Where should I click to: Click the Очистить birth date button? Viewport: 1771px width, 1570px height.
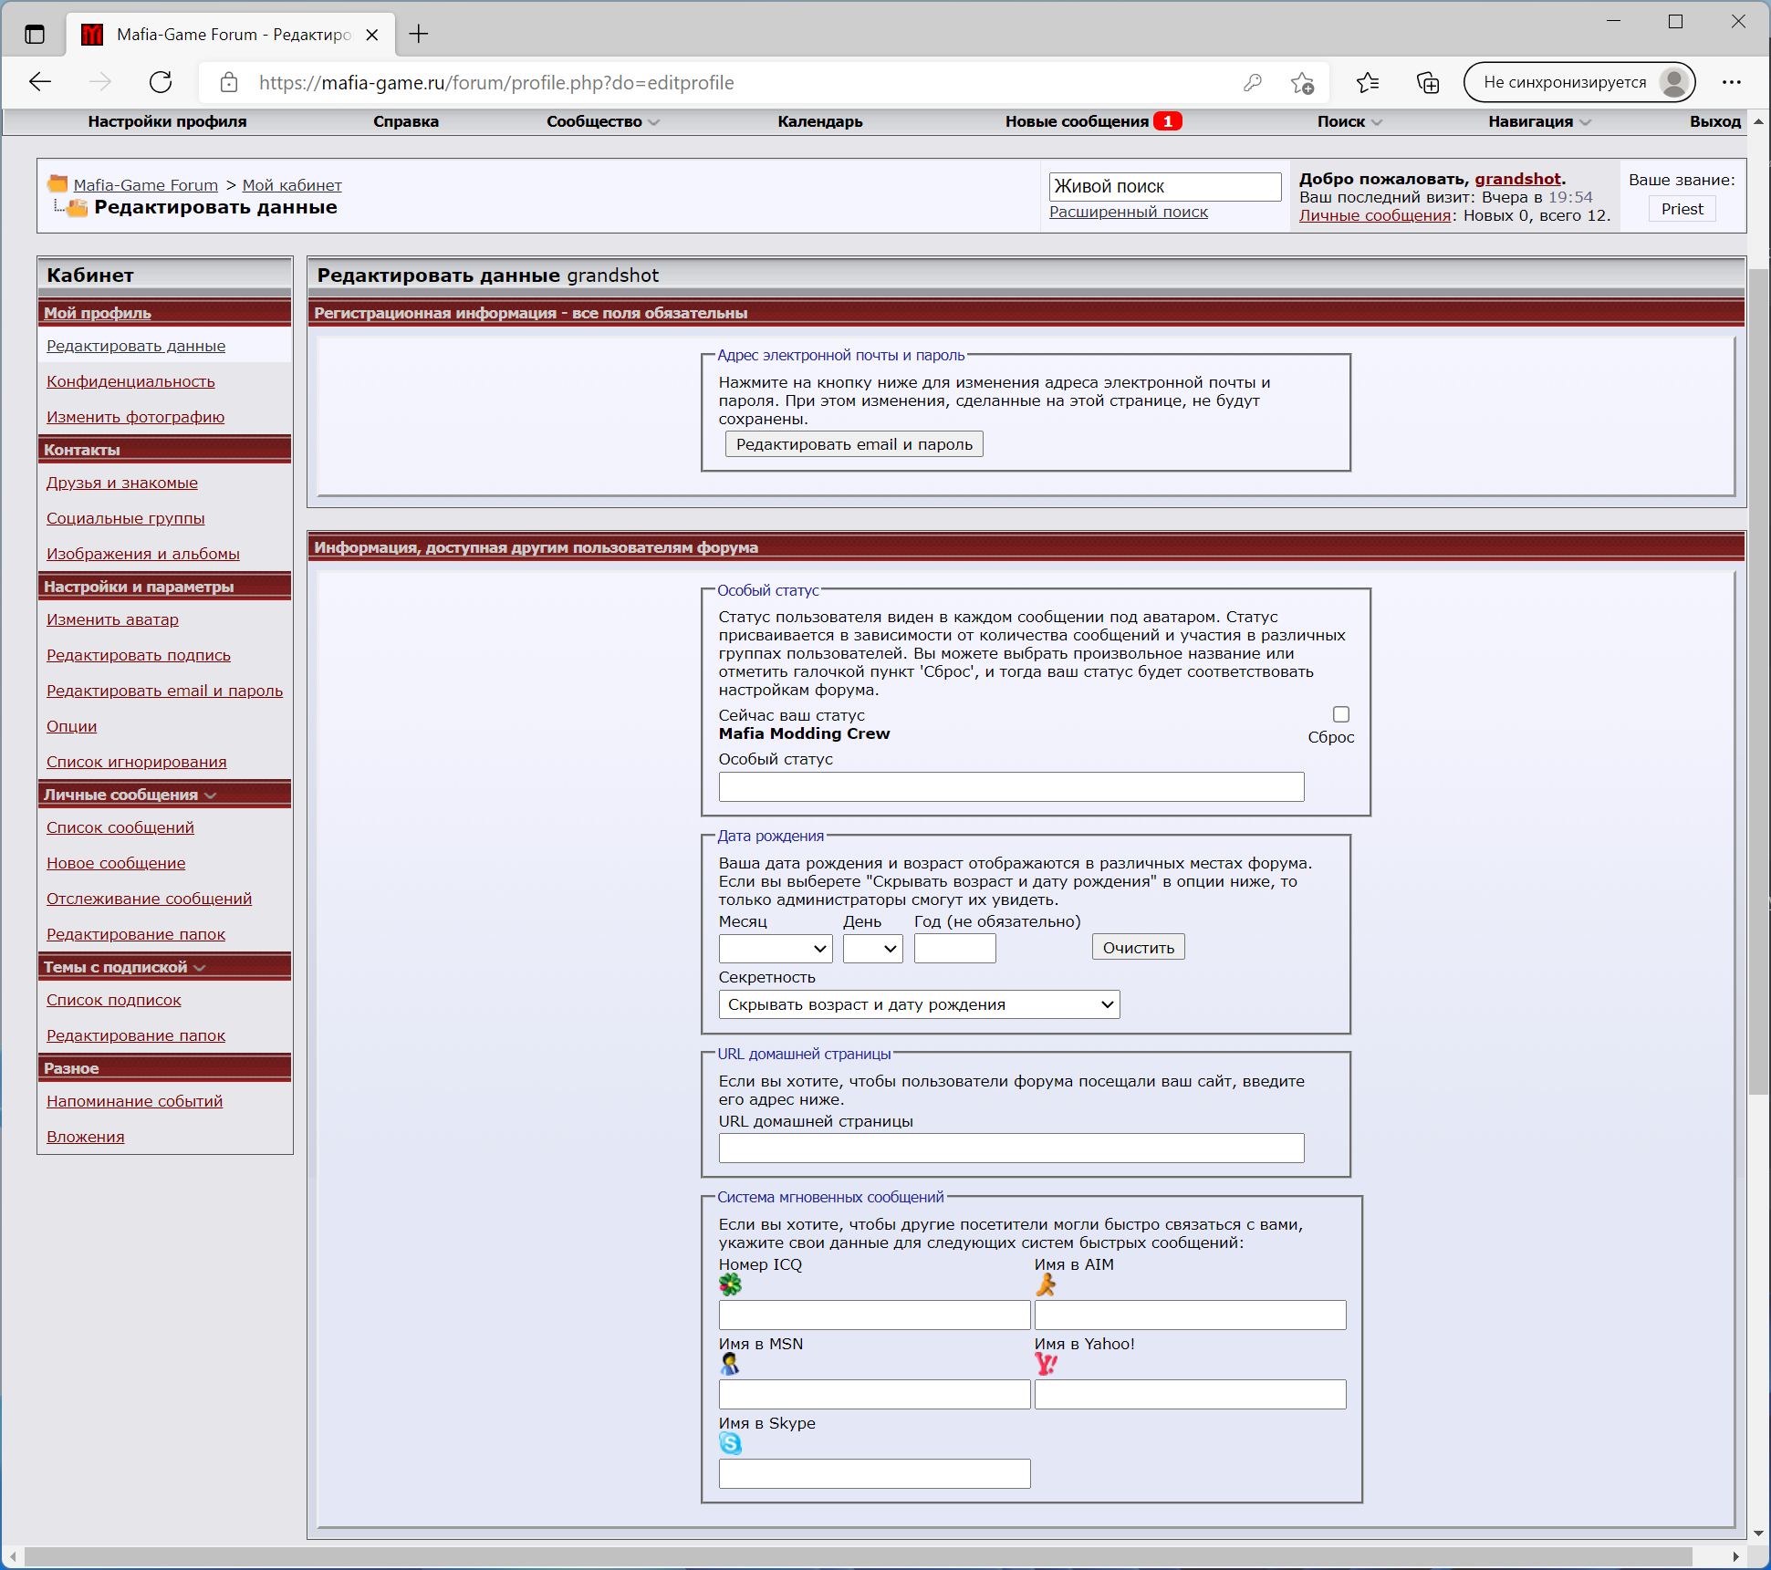[1138, 948]
